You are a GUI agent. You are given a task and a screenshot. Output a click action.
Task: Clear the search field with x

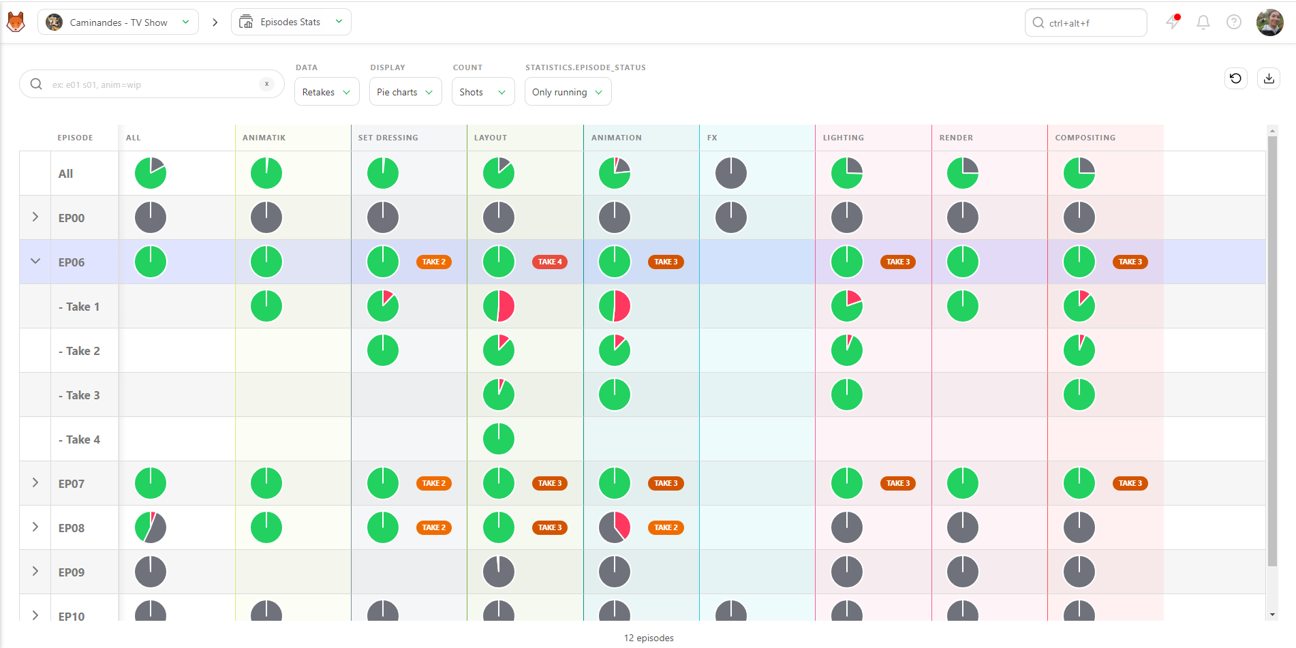(266, 84)
